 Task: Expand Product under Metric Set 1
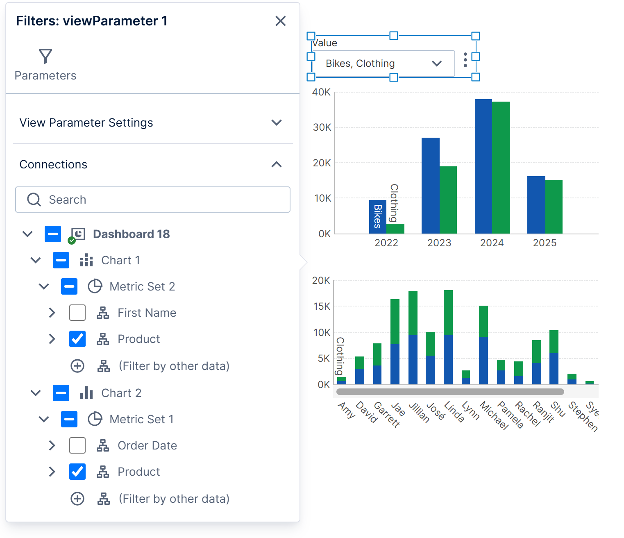[x=52, y=472]
